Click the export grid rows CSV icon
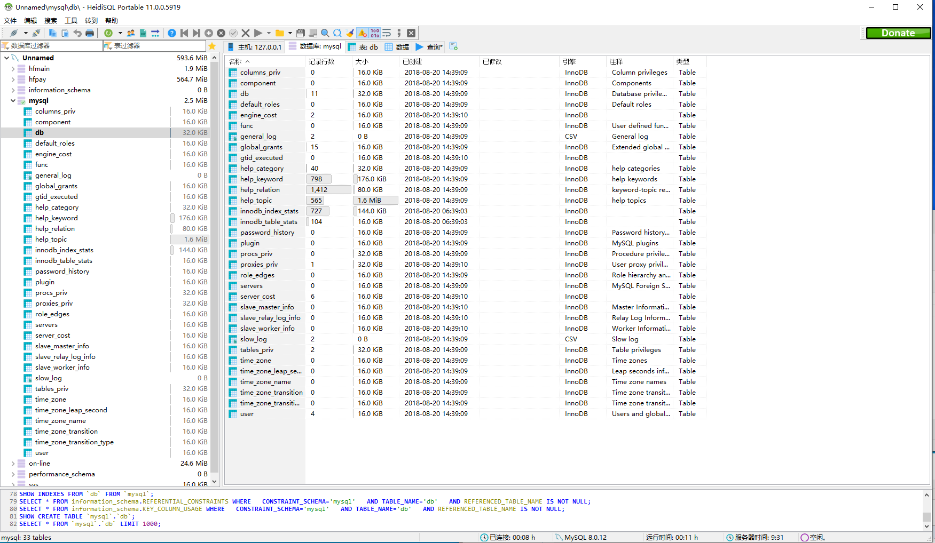This screenshot has height=543, width=935. point(143,33)
